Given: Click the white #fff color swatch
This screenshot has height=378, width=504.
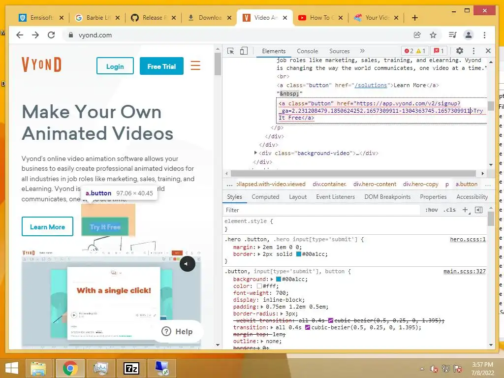Looking at the screenshot, I should coord(259,286).
